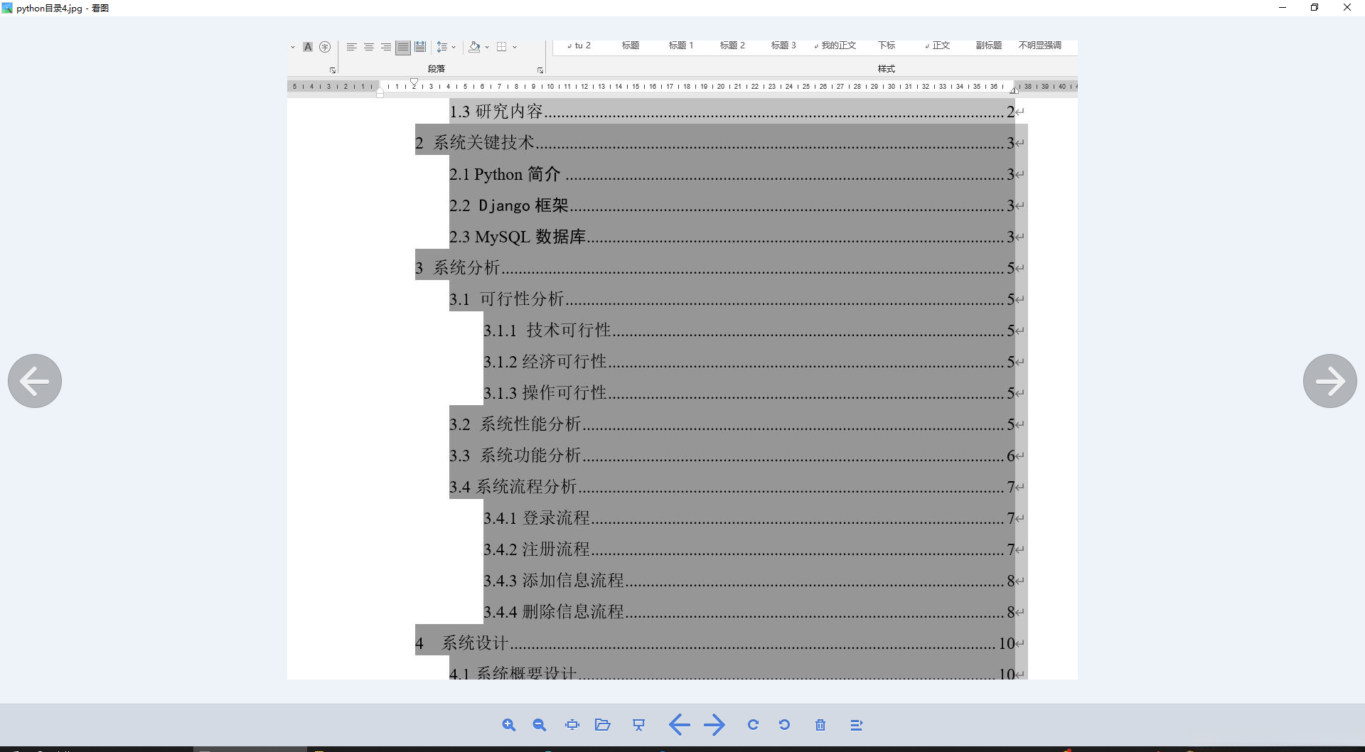Fit the image to the window
The height and width of the screenshot is (752, 1365).
[x=572, y=724]
